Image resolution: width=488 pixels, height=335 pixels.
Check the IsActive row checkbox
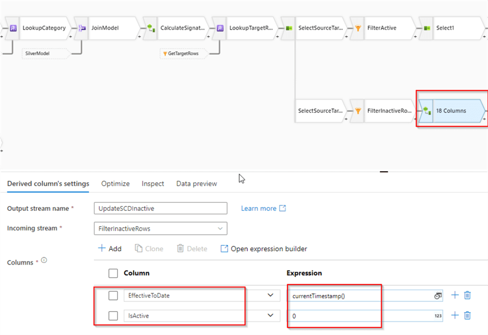tap(113, 315)
